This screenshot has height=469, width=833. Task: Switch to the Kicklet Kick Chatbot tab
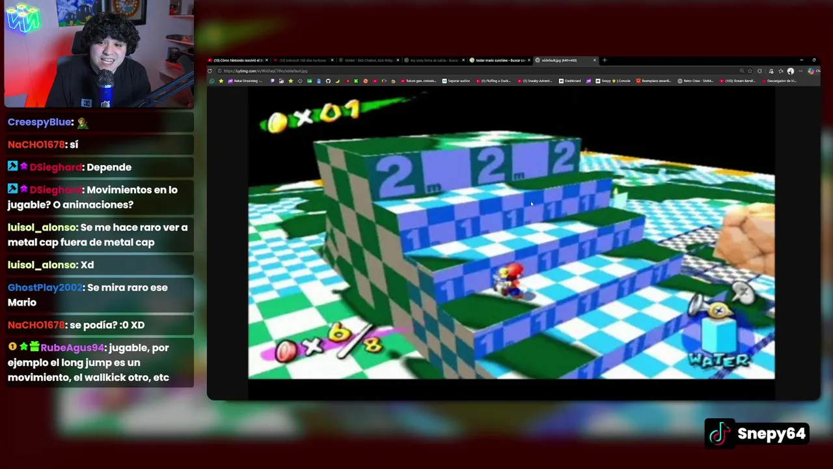click(x=368, y=61)
